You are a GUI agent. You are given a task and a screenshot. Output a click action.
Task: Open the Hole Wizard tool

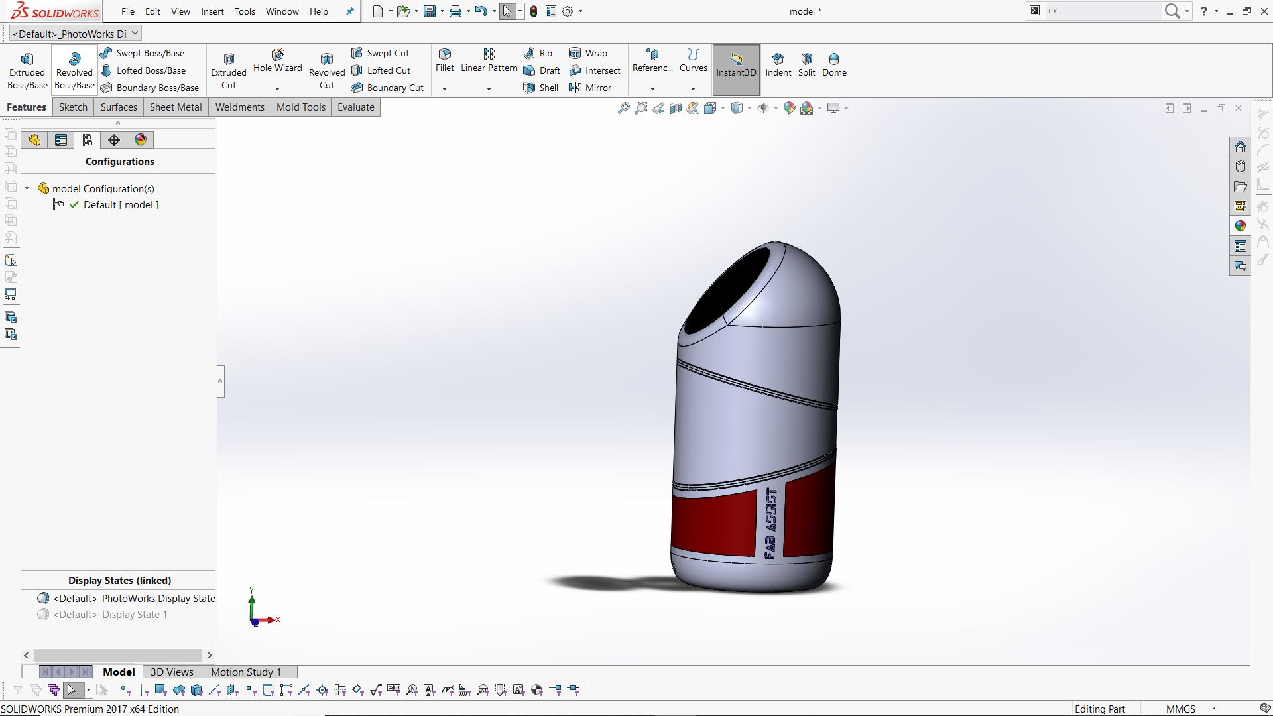(277, 61)
